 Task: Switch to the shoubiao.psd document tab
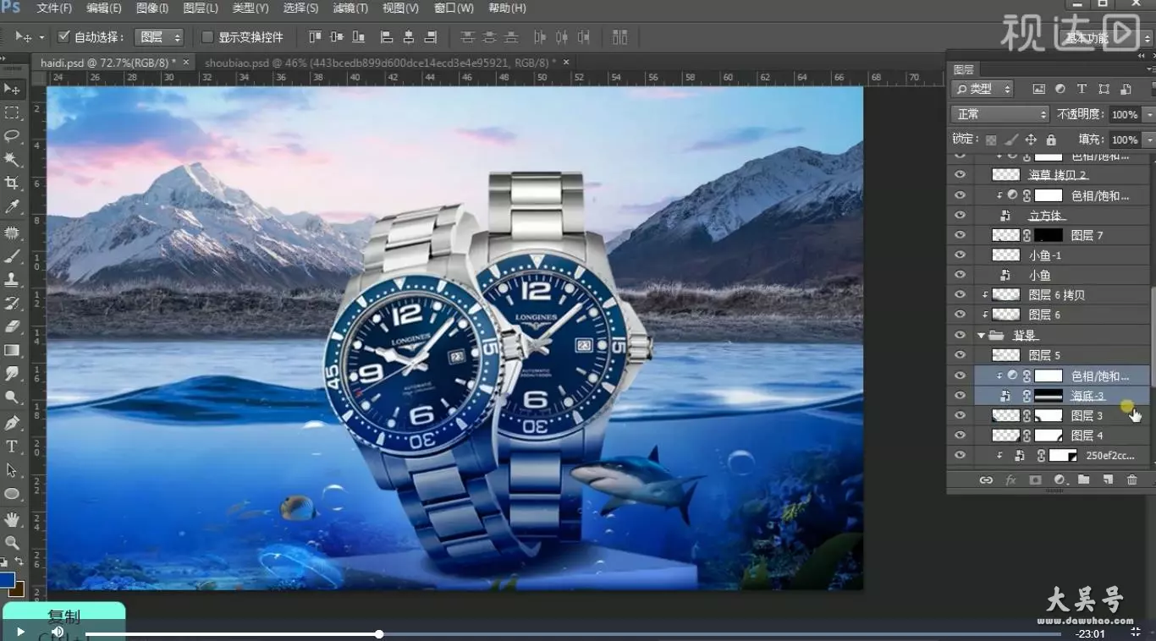click(380, 63)
